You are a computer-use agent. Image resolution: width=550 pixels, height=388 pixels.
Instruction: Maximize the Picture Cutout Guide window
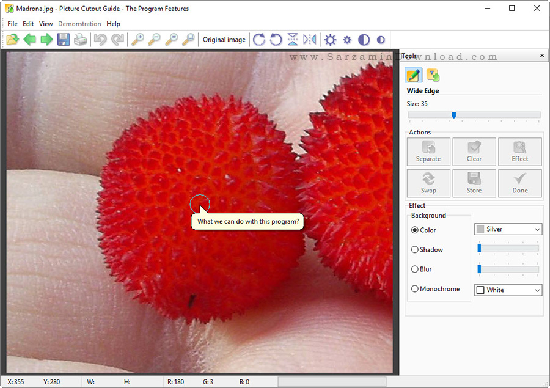point(512,9)
